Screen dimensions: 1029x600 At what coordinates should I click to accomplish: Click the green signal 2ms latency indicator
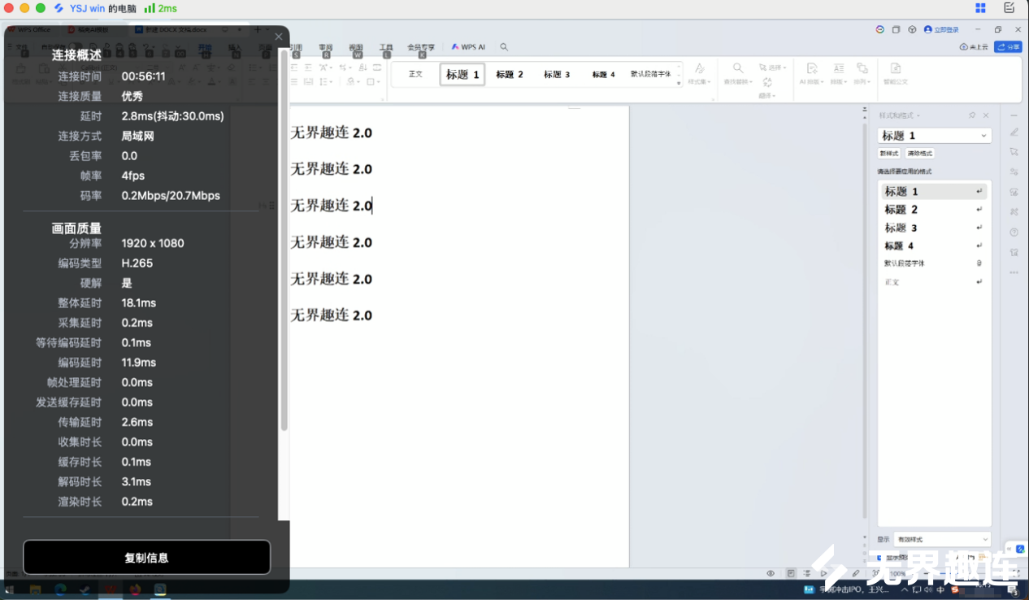click(x=160, y=8)
